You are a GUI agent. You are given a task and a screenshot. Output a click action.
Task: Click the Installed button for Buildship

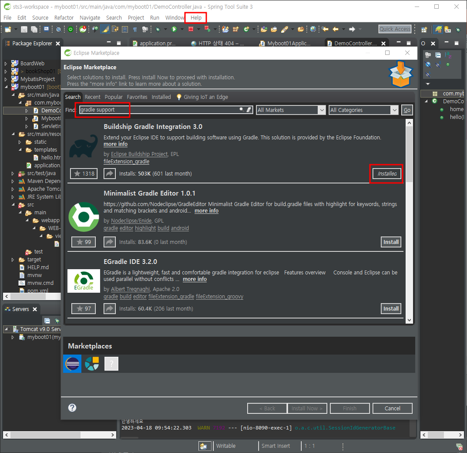point(386,173)
